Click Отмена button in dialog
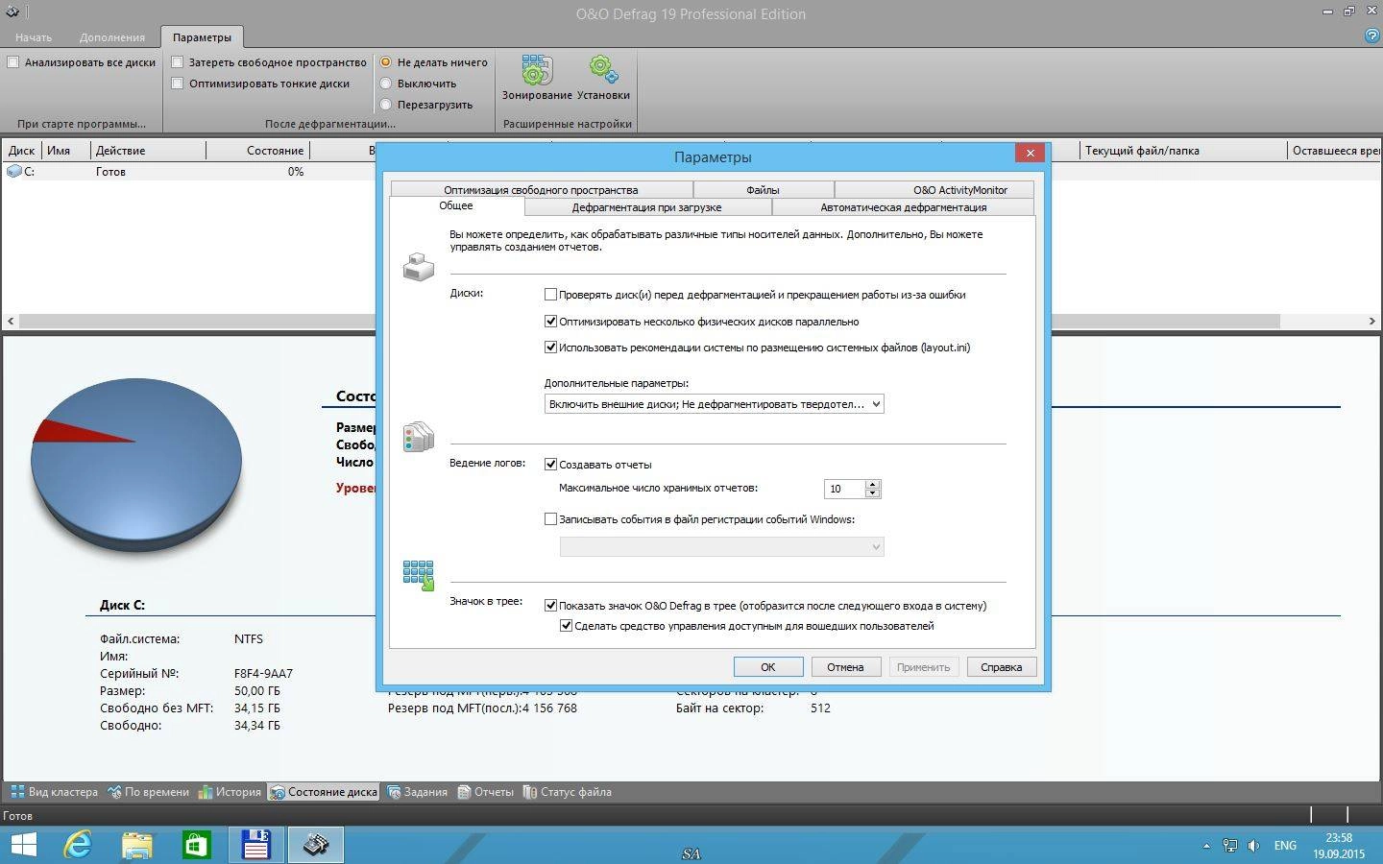This screenshot has width=1383, height=864. (845, 667)
